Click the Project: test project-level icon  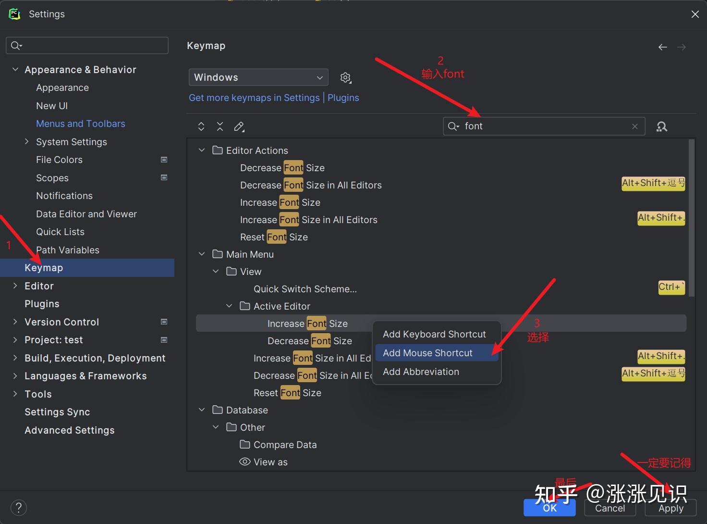164,340
